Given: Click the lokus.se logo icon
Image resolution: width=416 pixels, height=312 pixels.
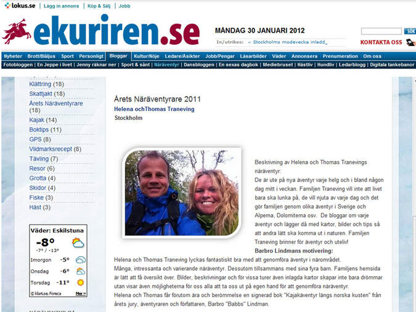Looking at the screenshot, I should pos(7,6).
